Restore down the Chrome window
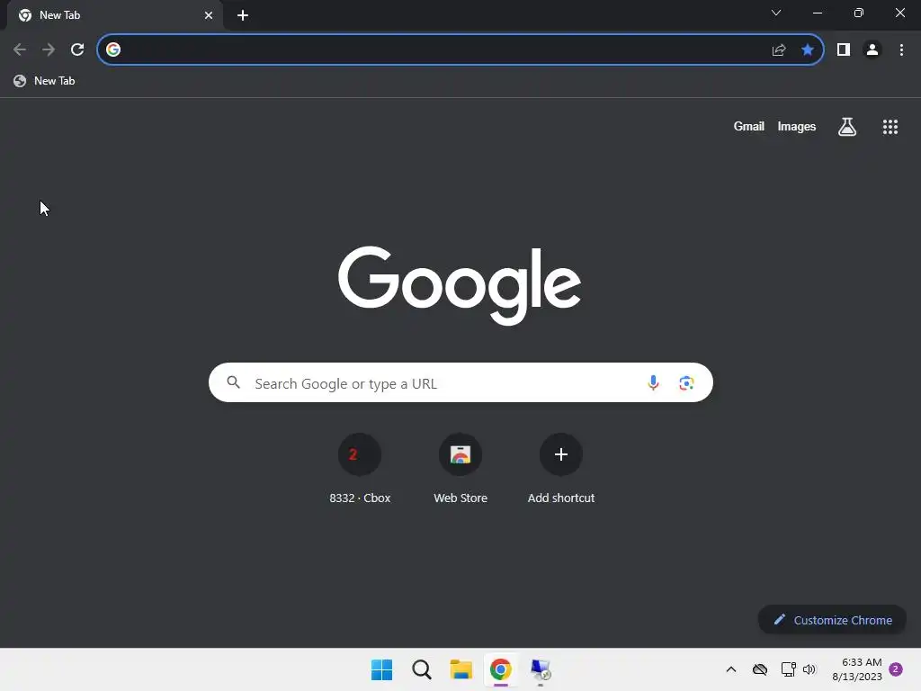This screenshot has height=691, width=921. pyautogui.click(x=859, y=13)
